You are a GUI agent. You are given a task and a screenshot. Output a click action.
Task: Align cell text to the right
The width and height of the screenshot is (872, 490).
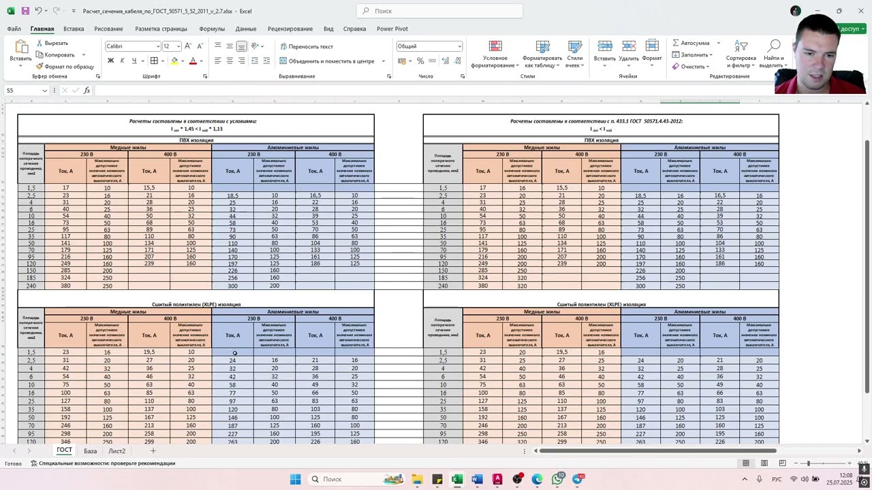point(241,61)
